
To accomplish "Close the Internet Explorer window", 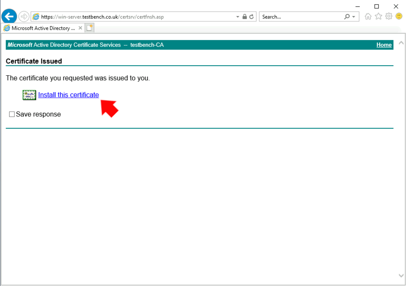I will coord(396,6).
